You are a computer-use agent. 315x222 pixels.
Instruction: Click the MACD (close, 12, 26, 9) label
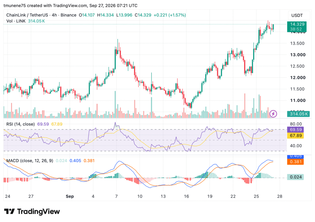30,161
